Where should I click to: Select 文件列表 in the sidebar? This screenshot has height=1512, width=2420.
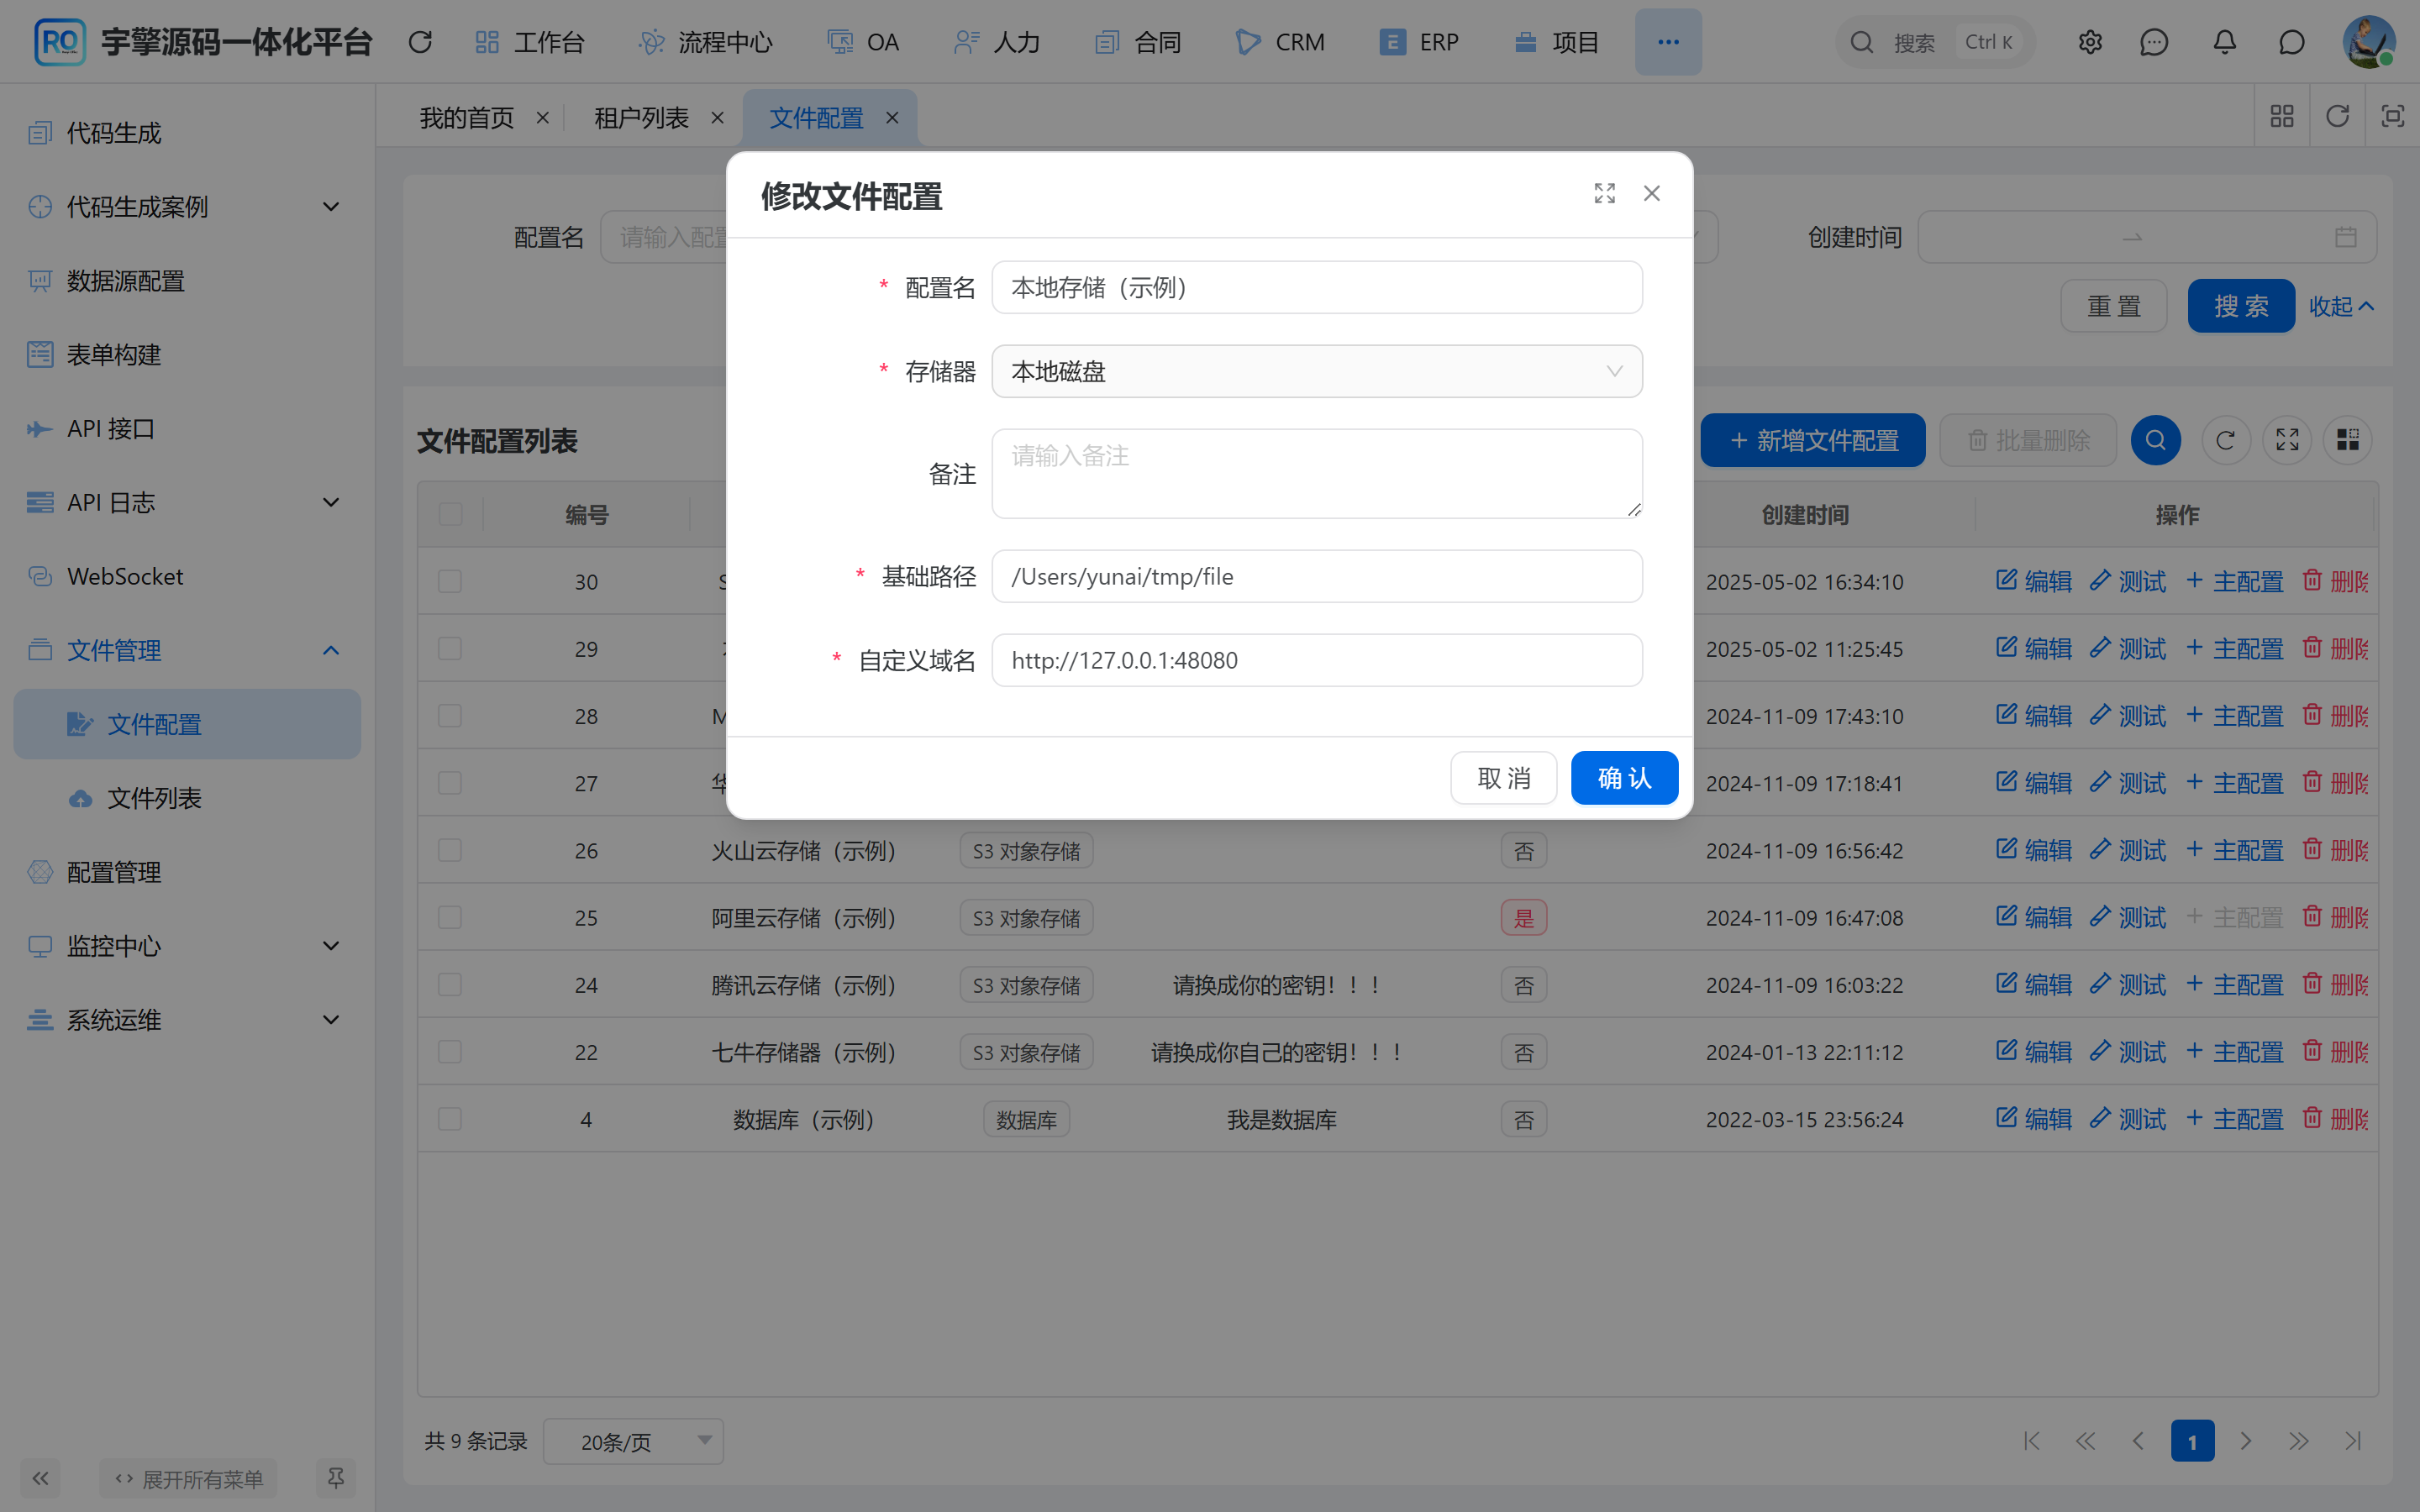tap(187, 798)
